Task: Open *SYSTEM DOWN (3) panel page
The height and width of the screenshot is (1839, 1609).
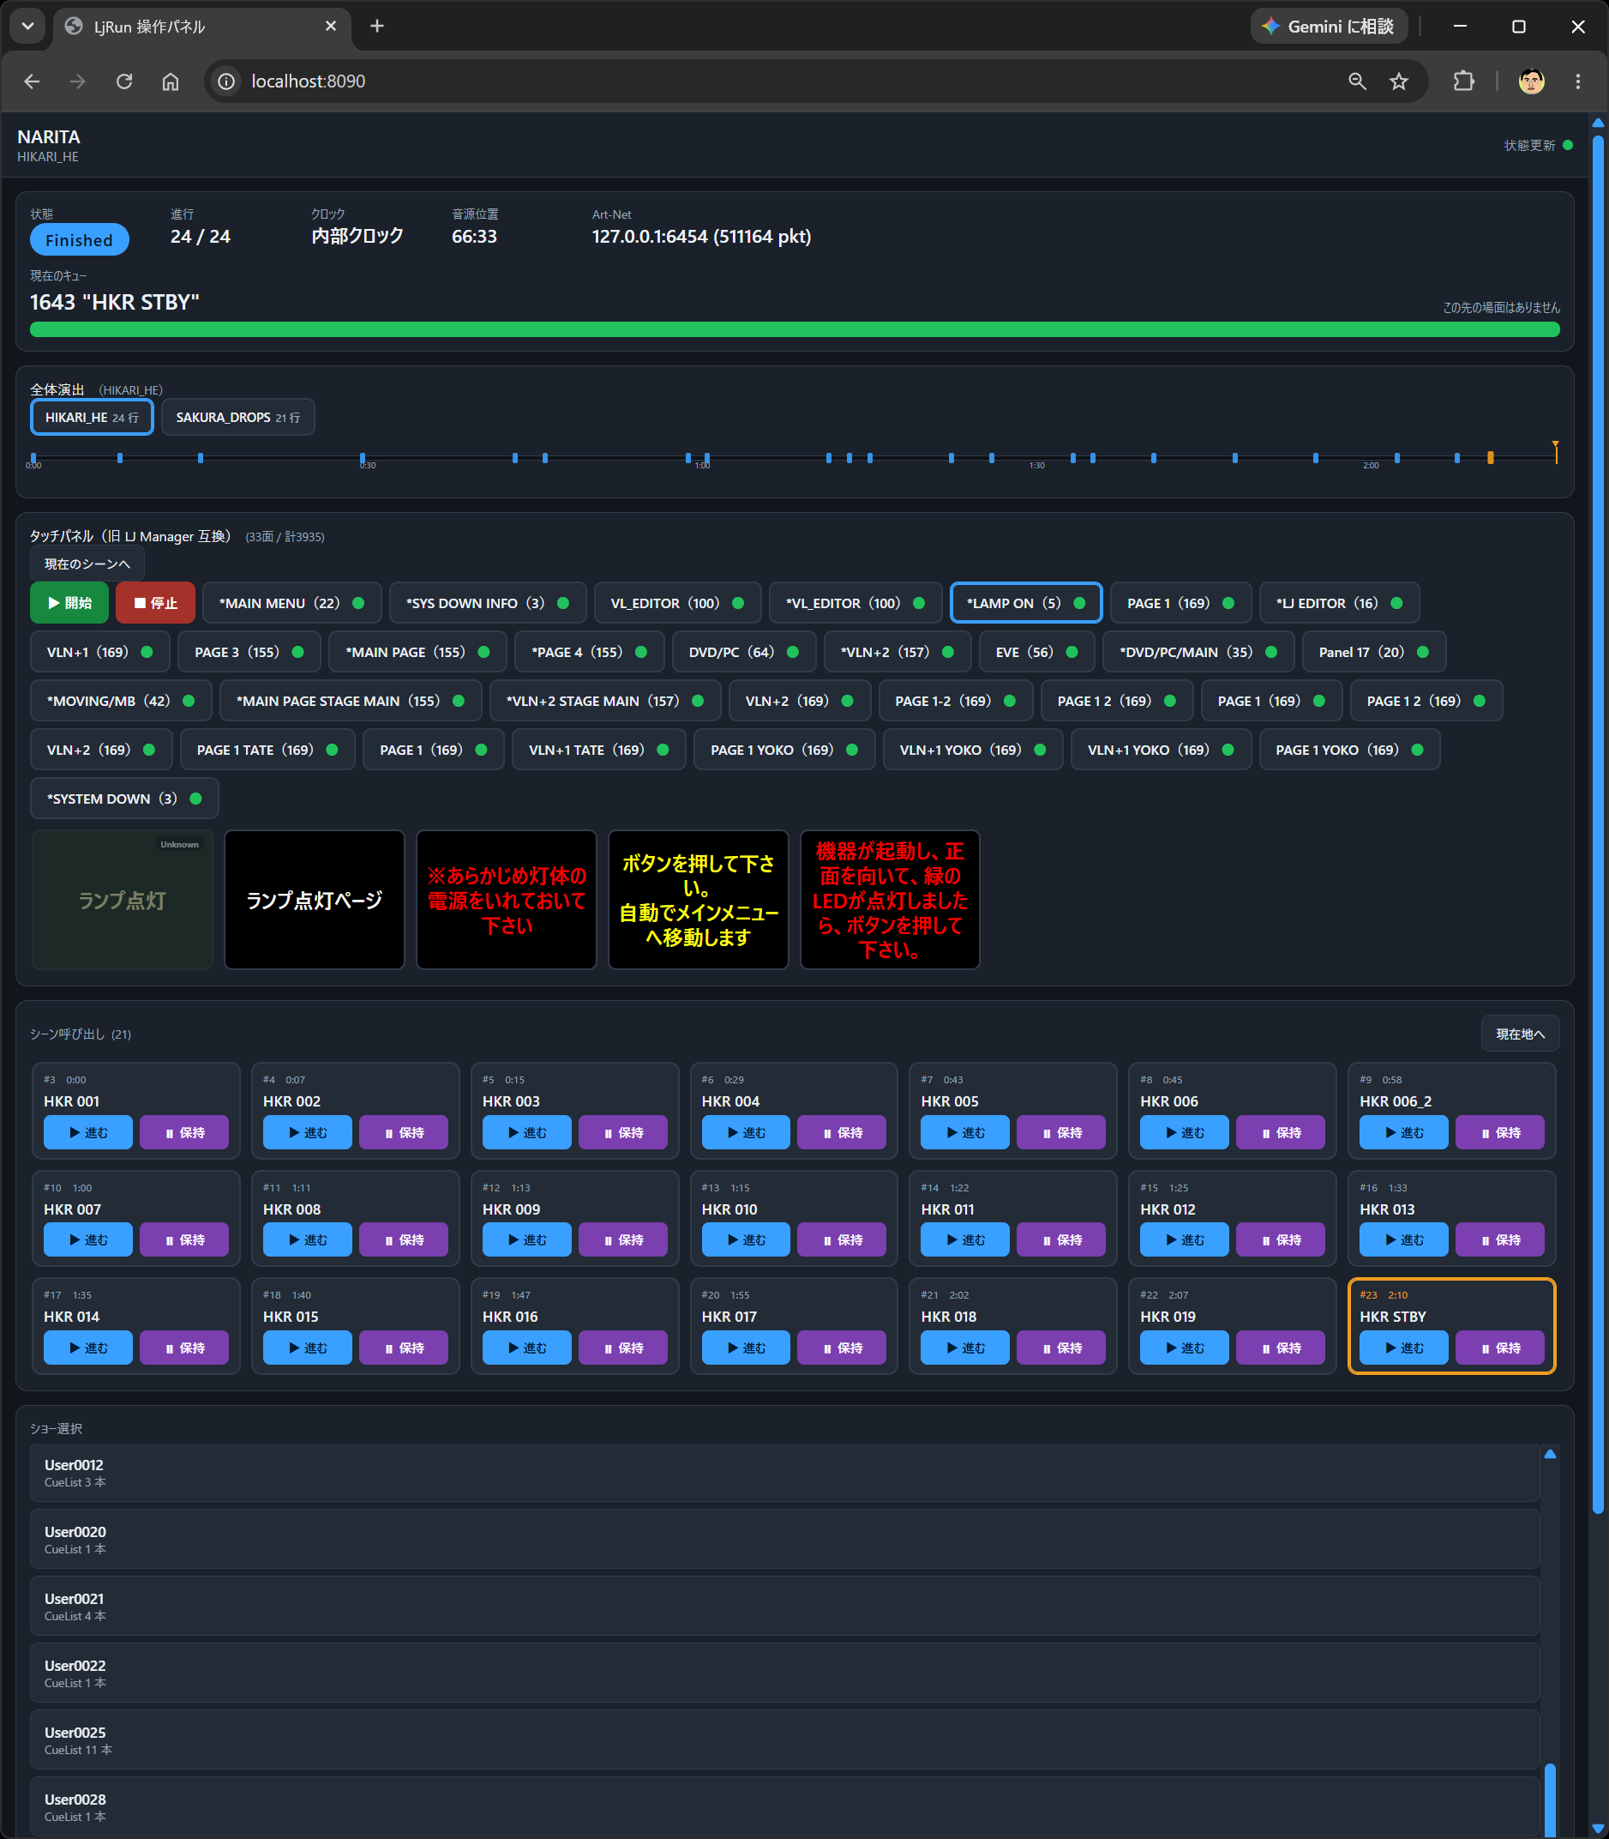Action: tap(124, 799)
